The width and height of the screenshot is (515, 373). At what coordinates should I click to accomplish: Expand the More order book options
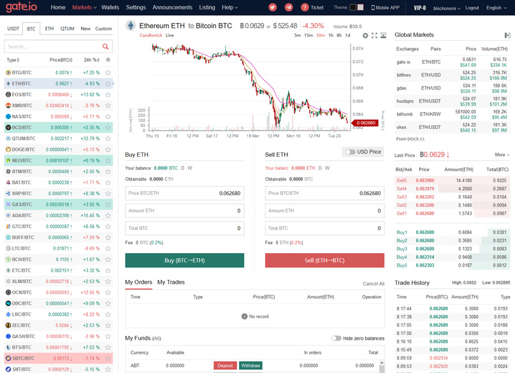[x=502, y=154]
